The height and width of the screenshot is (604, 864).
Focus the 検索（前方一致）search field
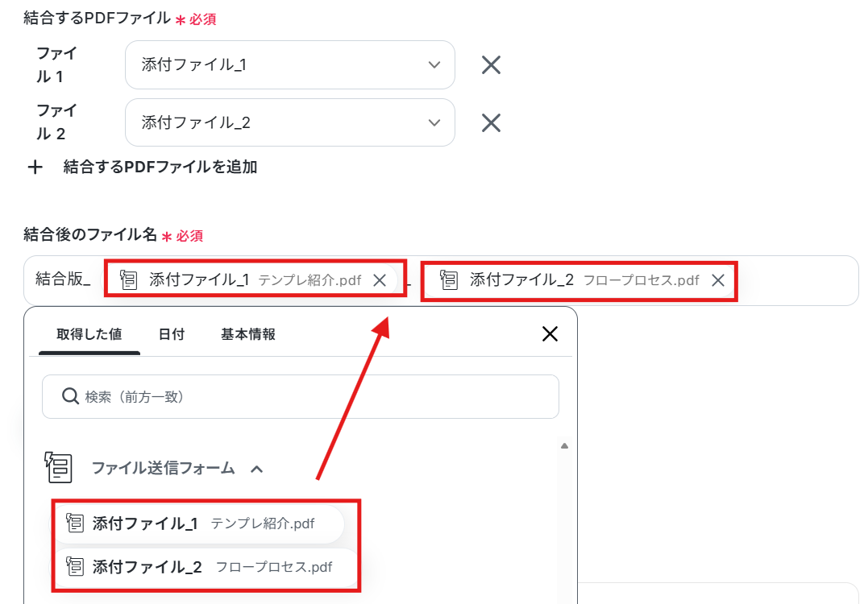pyautogui.click(x=301, y=396)
